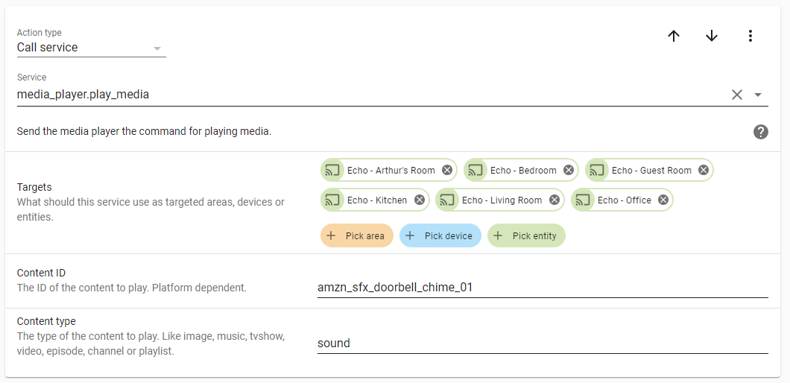Remove Echo - Office target
The image size is (790, 383).
point(663,200)
